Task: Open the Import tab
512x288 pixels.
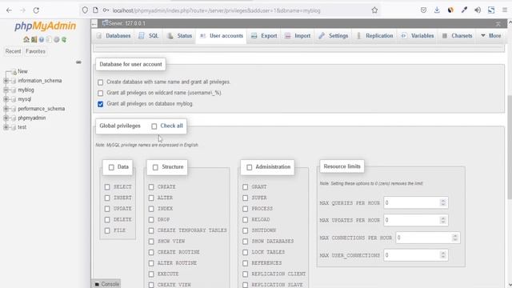Action: 298,36
